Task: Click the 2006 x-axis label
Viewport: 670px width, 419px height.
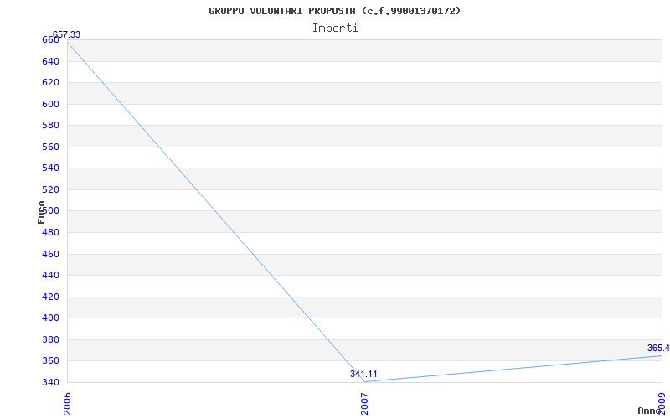Action: coord(67,404)
